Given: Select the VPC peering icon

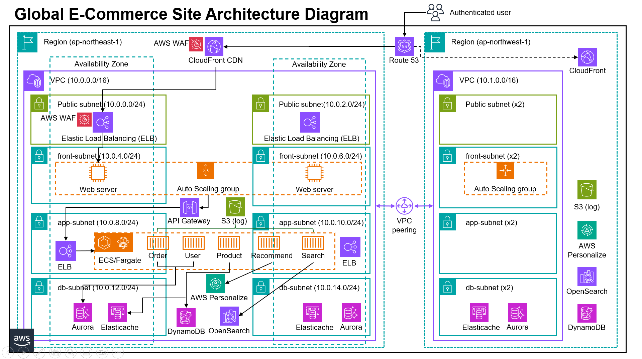Looking at the screenshot, I should coord(404,206).
